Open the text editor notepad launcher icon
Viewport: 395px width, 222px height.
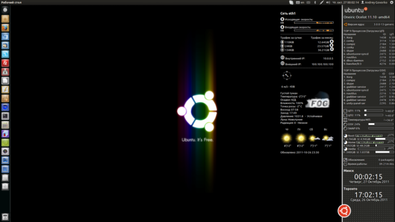tap(5, 89)
